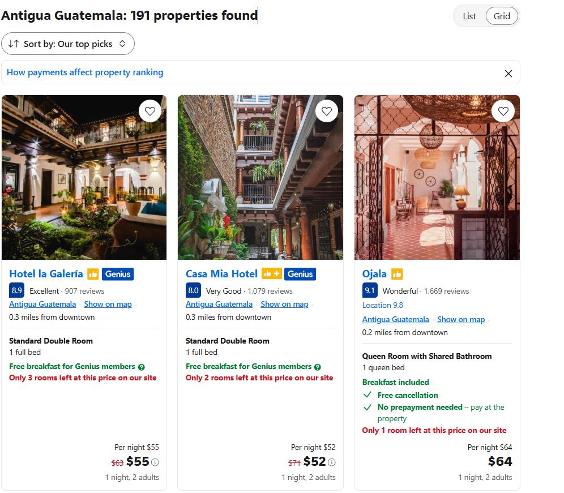Show Ojala on map

click(x=461, y=319)
